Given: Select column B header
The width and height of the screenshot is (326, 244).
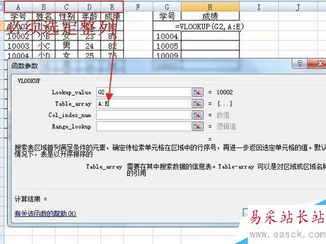Looking at the screenshot, I should click(x=44, y=7).
